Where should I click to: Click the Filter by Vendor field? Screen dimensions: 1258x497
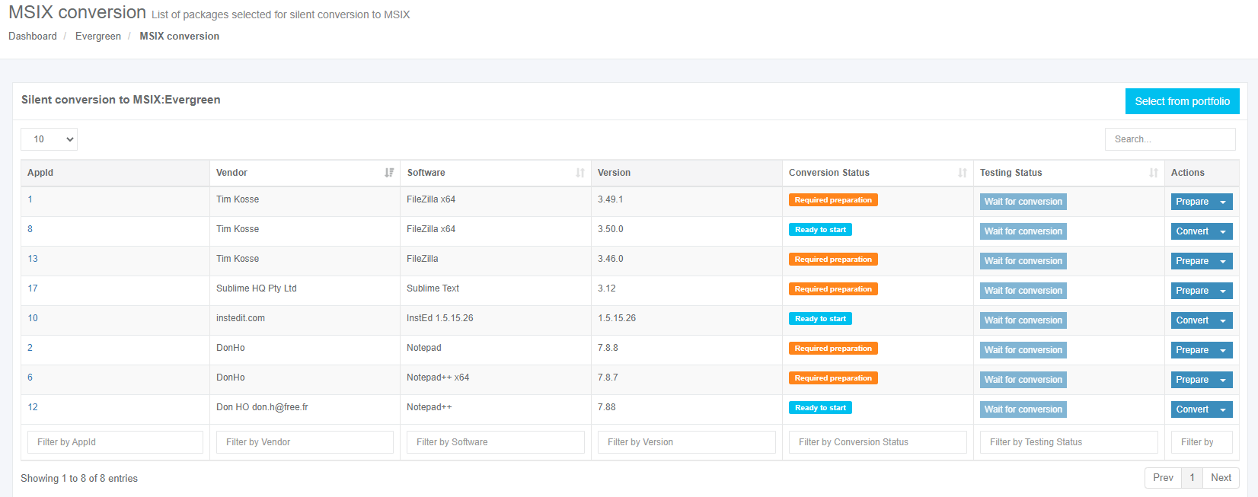(305, 442)
